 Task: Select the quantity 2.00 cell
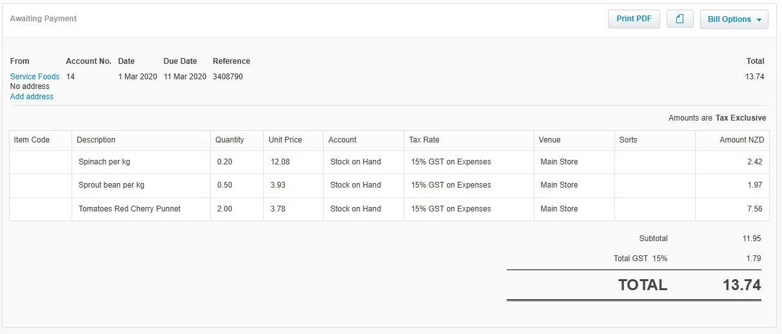click(237, 209)
